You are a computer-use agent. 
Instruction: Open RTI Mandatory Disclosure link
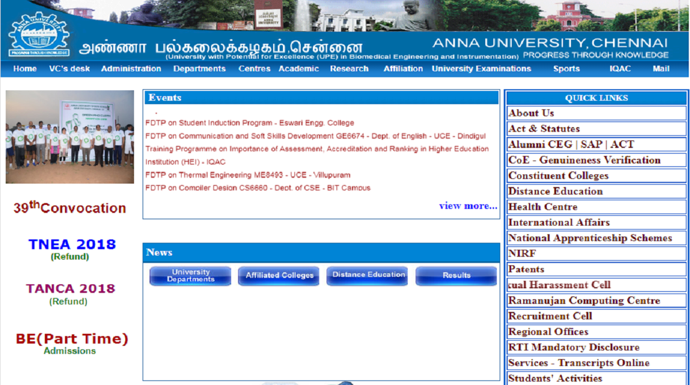tap(574, 346)
